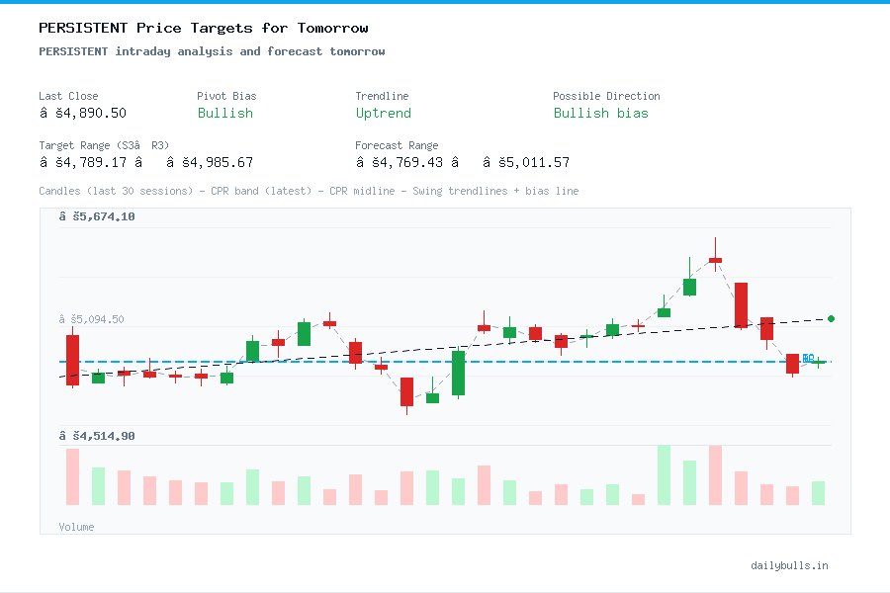
Task: Click the small blue CPR band marker
Action: click(x=808, y=358)
